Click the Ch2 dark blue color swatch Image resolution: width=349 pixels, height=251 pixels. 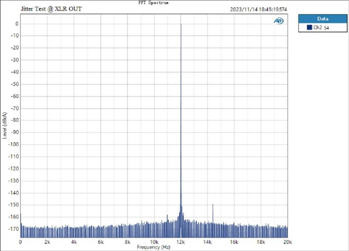[304, 28]
